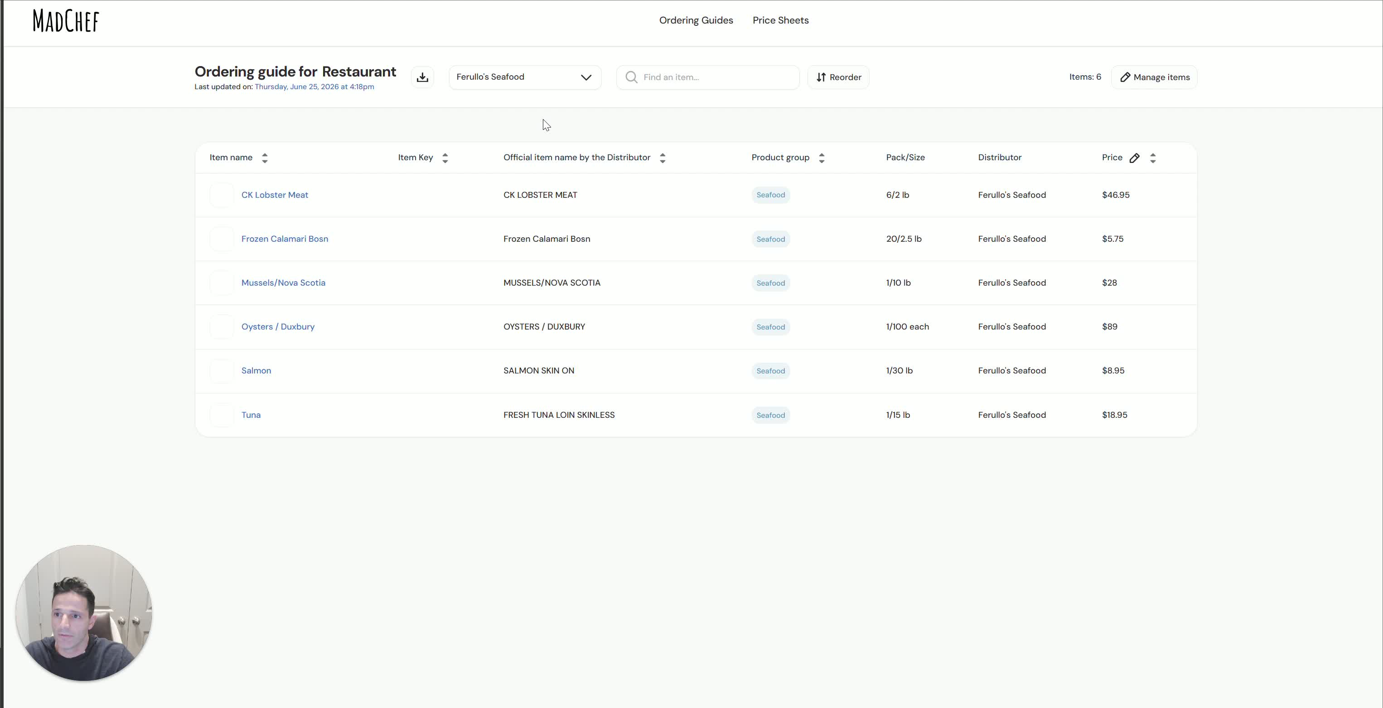Click the search magnifier icon

coord(631,77)
